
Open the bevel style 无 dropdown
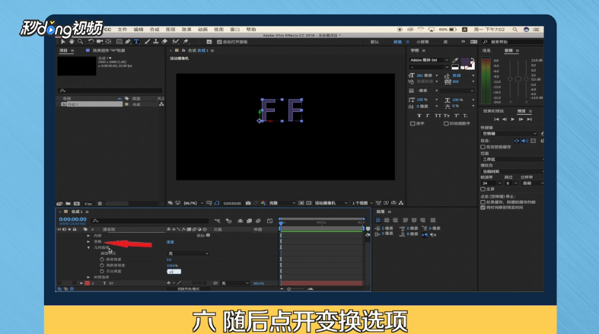pyautogui.click(x=188, y=253)
